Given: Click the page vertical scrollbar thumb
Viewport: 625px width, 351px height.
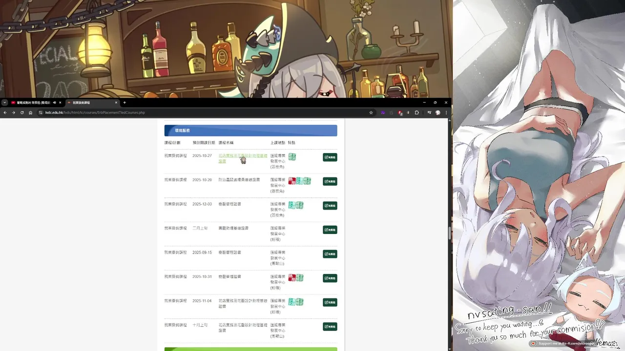Looking at the screenshot, I should [449, 233].
